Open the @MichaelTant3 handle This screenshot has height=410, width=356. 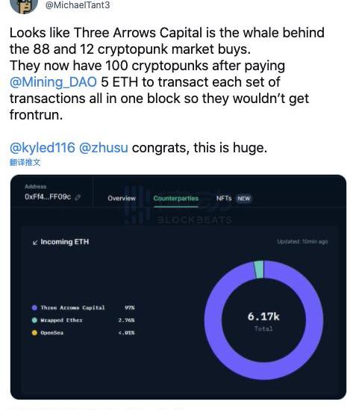click(78, 5)
